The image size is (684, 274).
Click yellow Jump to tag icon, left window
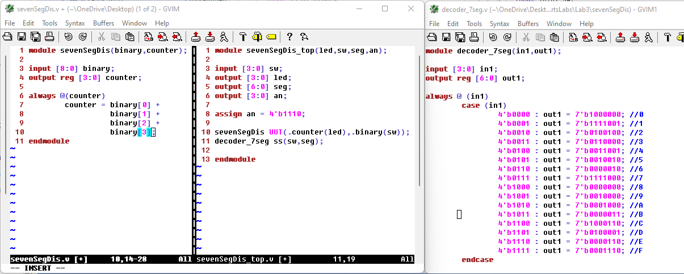[271, 37]
